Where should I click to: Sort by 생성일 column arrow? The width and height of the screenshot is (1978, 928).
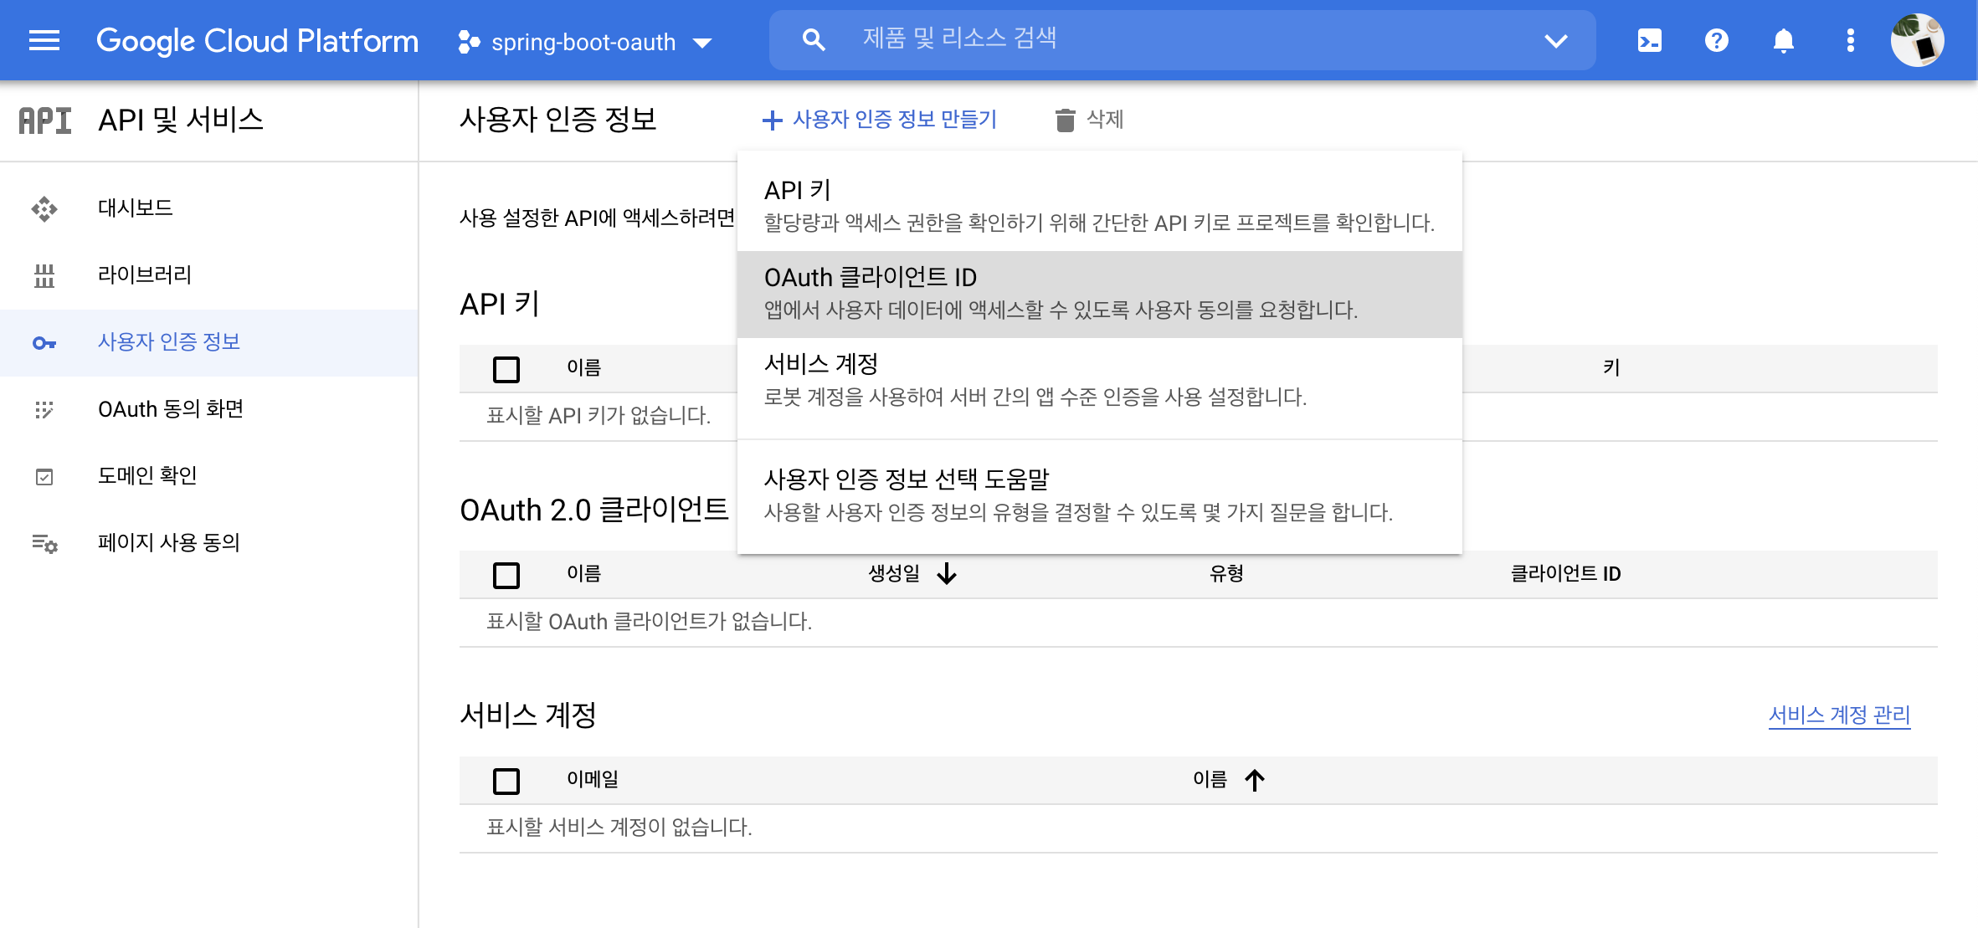coord(947,574)
